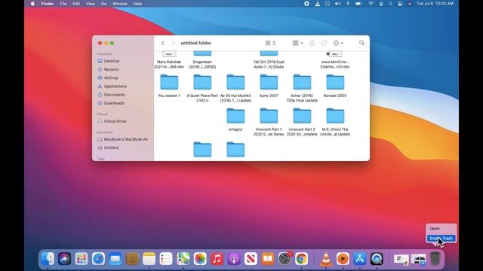This screenshot has width=483, height=271.
Task: Select the Barsaat 2005 folder
Action: pyautogui.click(x=335, y=82)
